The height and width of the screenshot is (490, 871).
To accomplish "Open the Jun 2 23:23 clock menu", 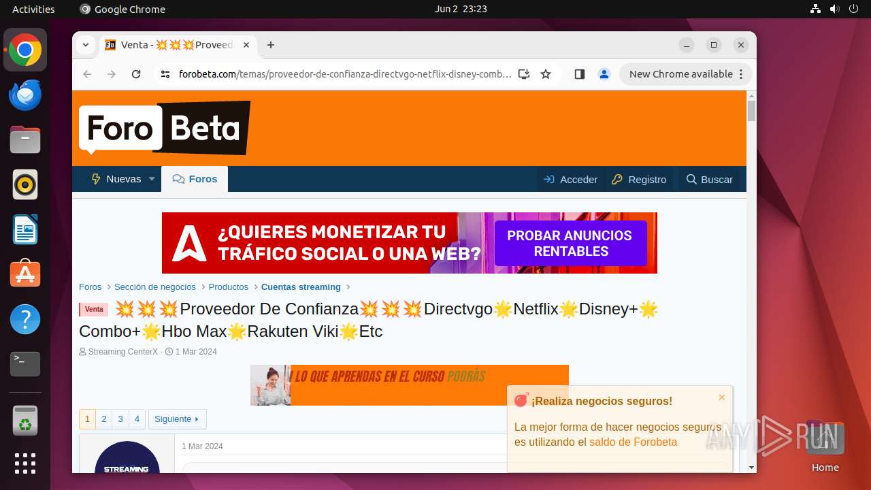I will pos(461,9).
